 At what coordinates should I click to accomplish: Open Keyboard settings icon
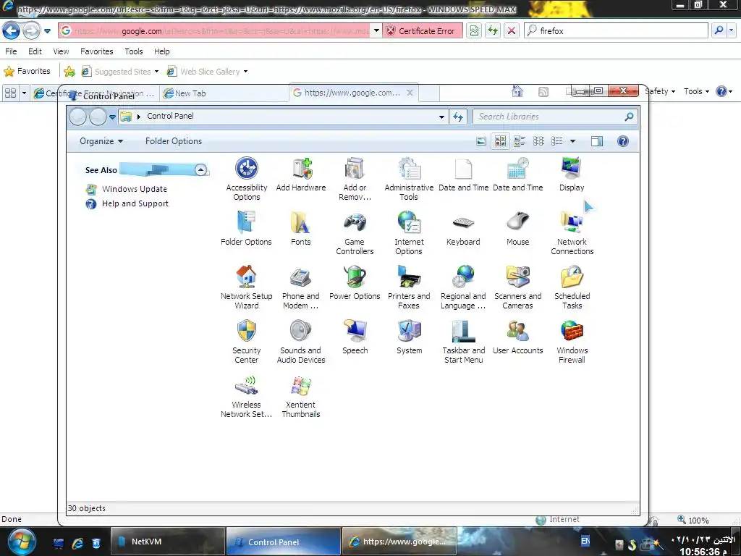pos(463,228)
